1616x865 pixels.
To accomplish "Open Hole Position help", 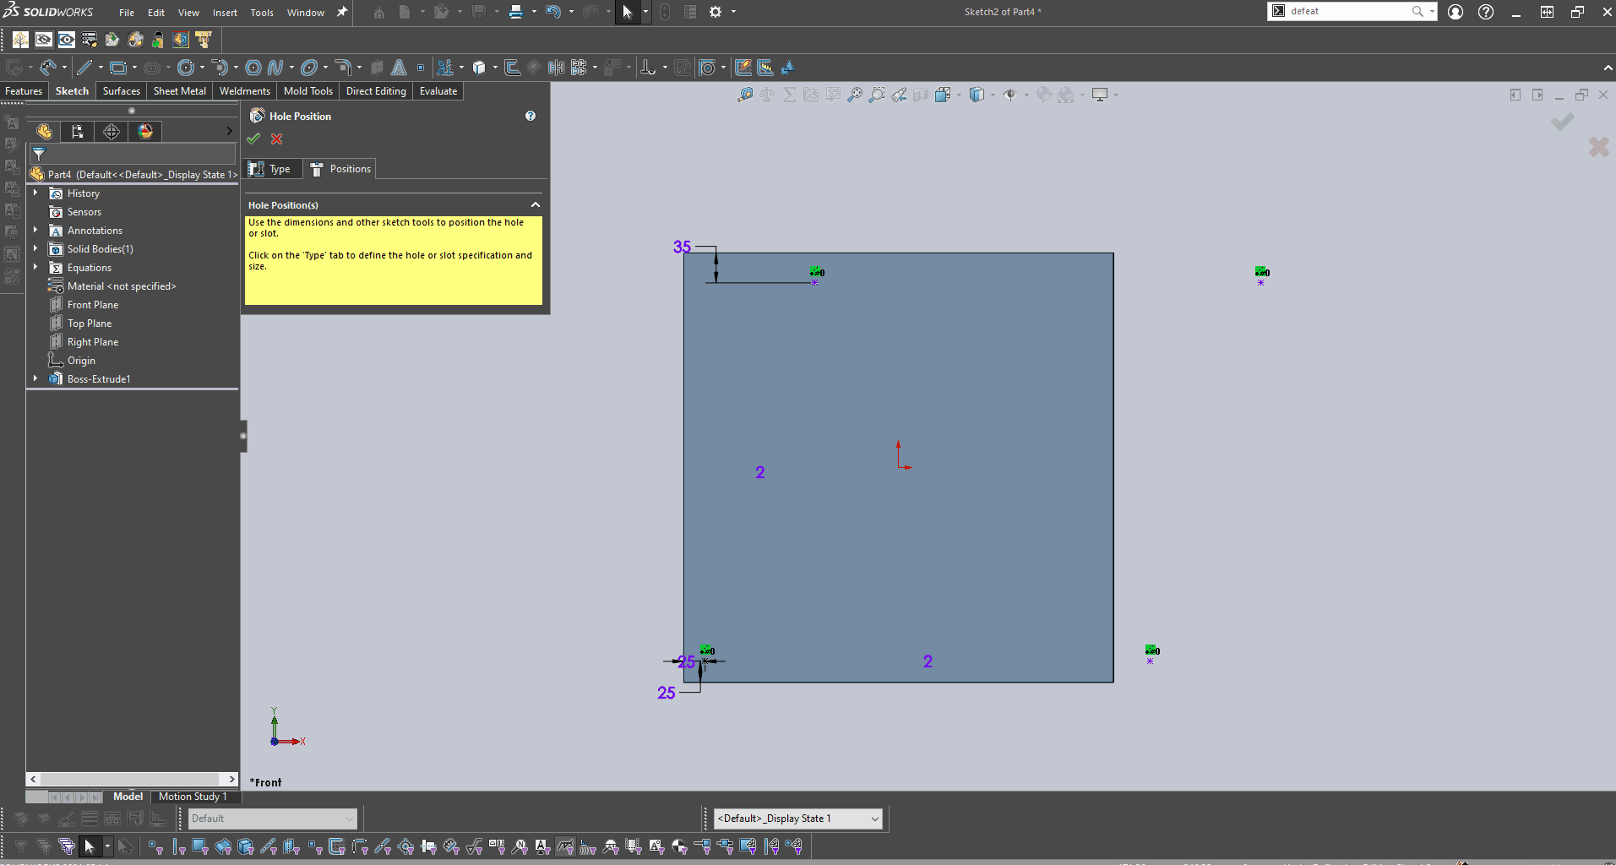I will 531,116.
